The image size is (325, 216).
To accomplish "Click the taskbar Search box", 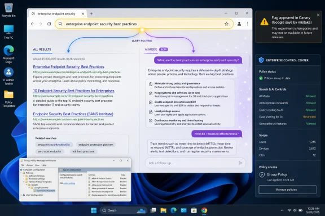I will 124,210.
